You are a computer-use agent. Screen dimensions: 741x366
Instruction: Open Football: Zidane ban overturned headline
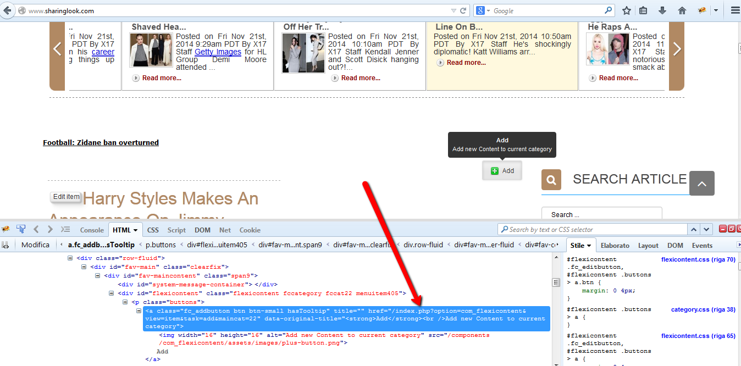point(101,142)
